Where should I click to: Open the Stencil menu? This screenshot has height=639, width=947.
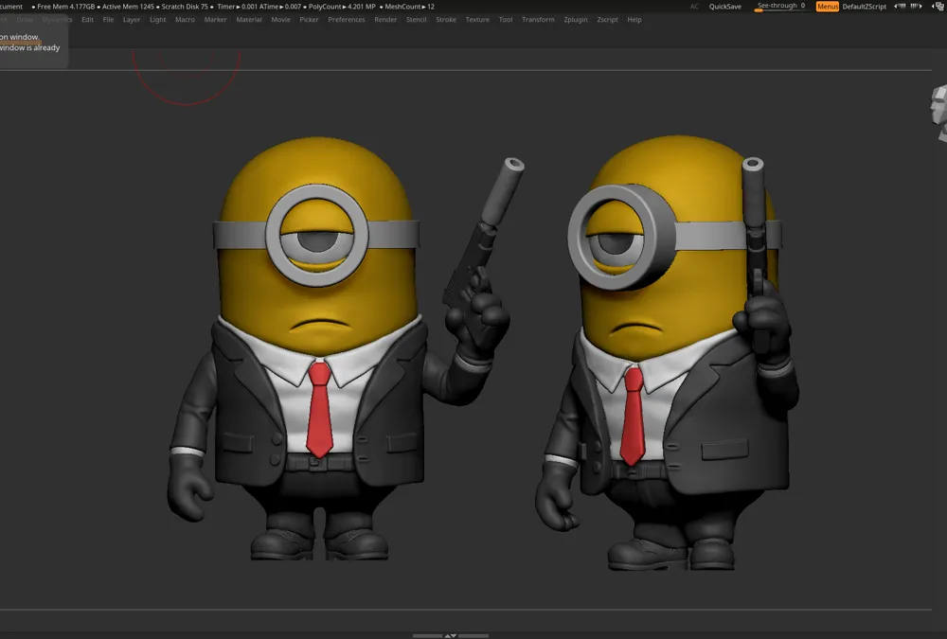416,19
